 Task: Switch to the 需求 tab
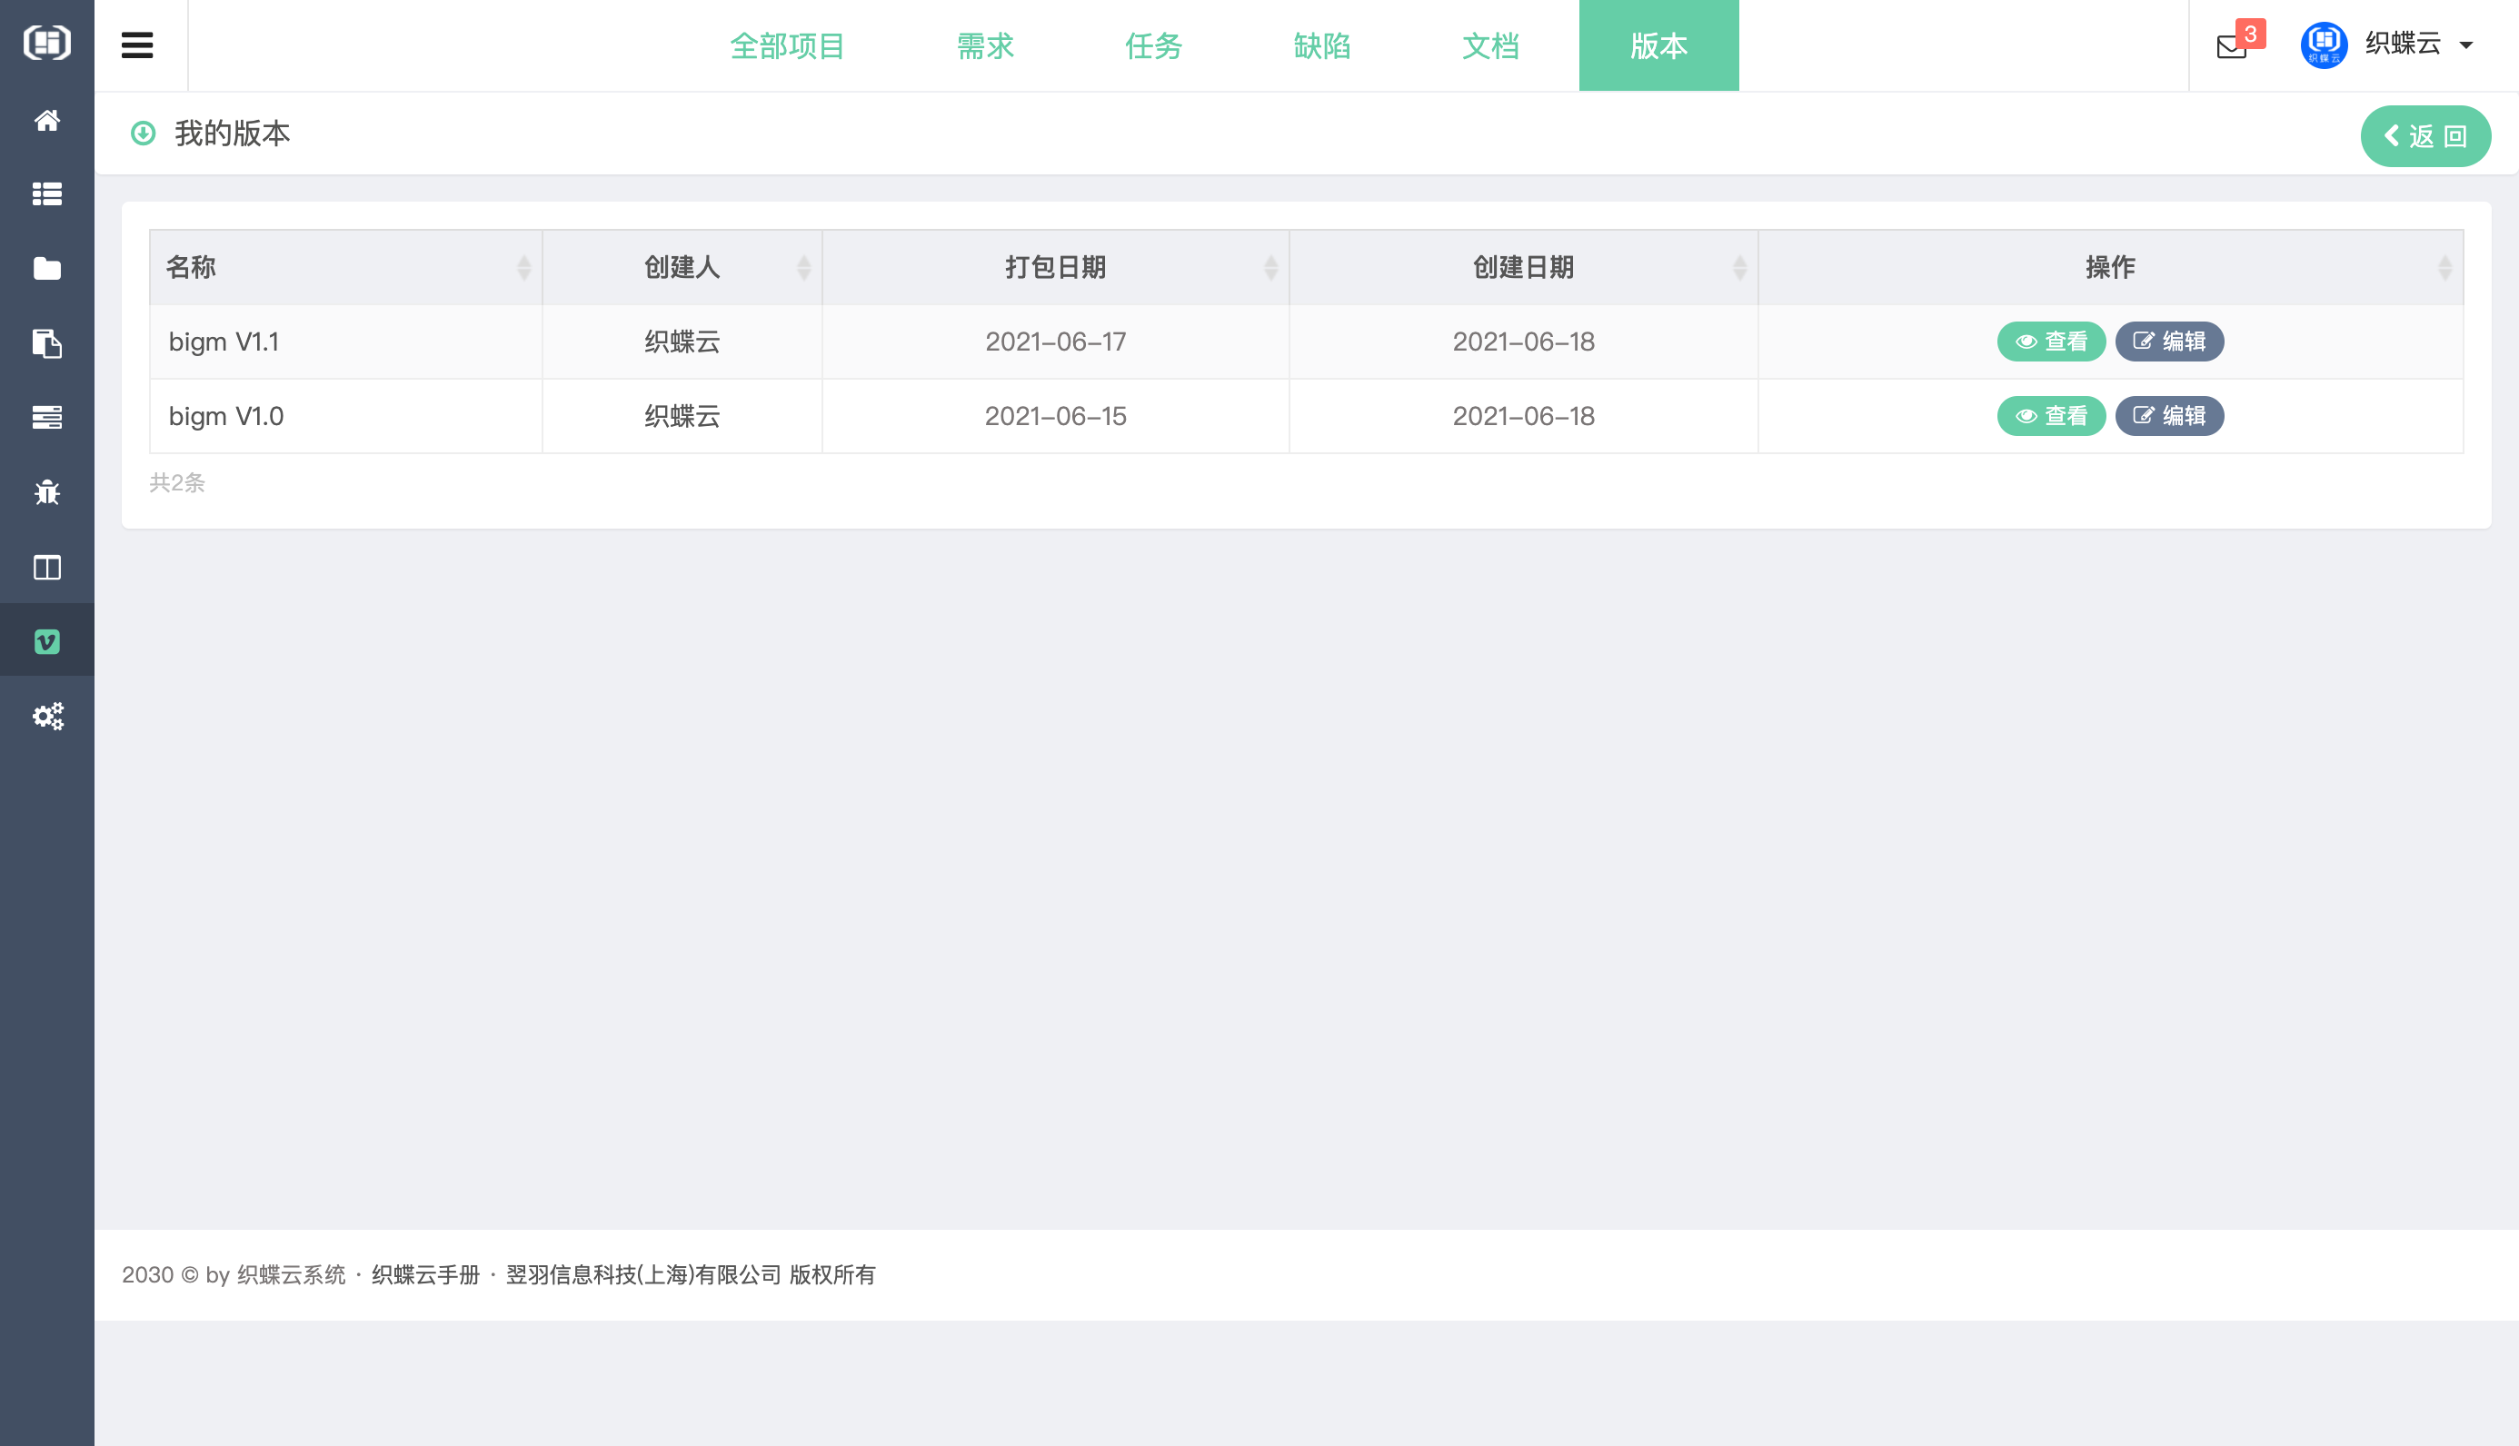985,45
